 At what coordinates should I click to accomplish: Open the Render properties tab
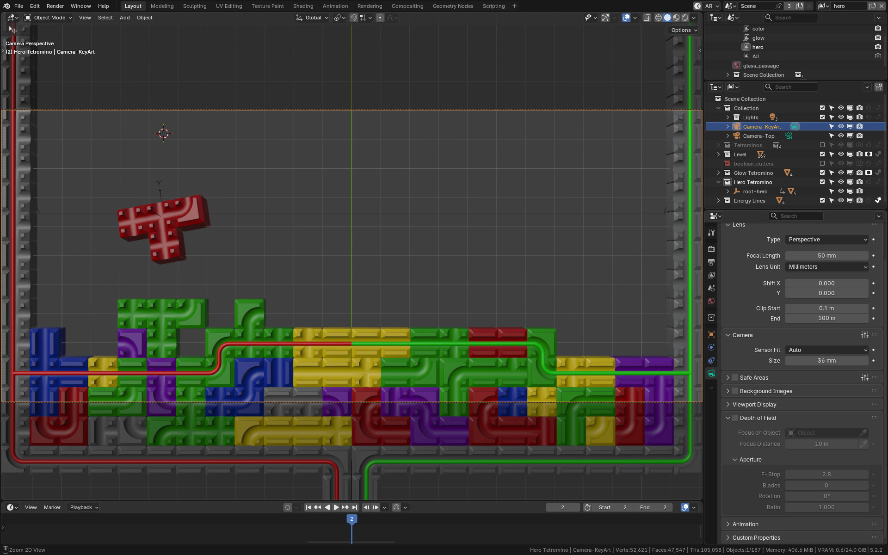point(711,249)
